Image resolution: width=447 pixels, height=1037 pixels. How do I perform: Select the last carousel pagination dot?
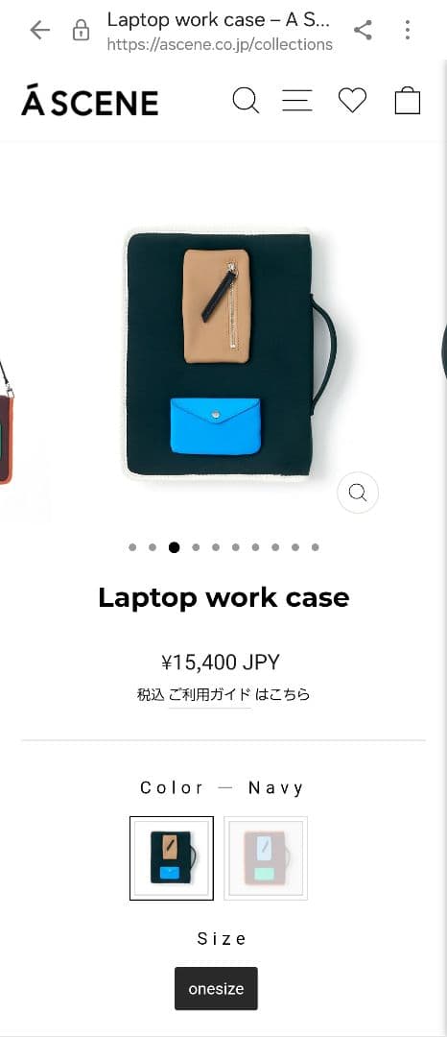pos(315,547)
